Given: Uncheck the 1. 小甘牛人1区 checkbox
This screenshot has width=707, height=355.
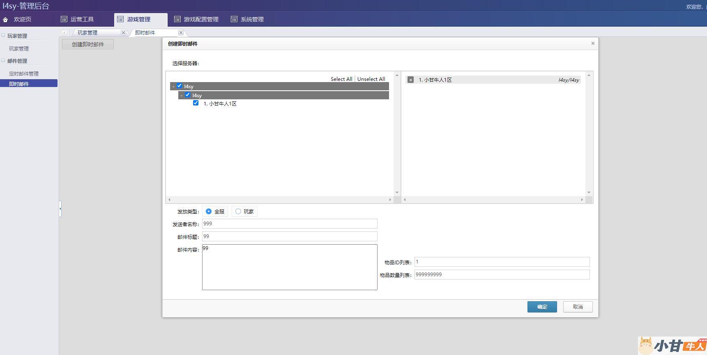Looking at the screenshot, I should (196, 103).
